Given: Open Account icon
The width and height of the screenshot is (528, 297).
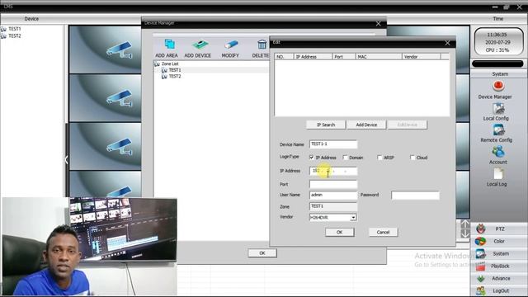Looking at the screenshot, I should 498,152.
